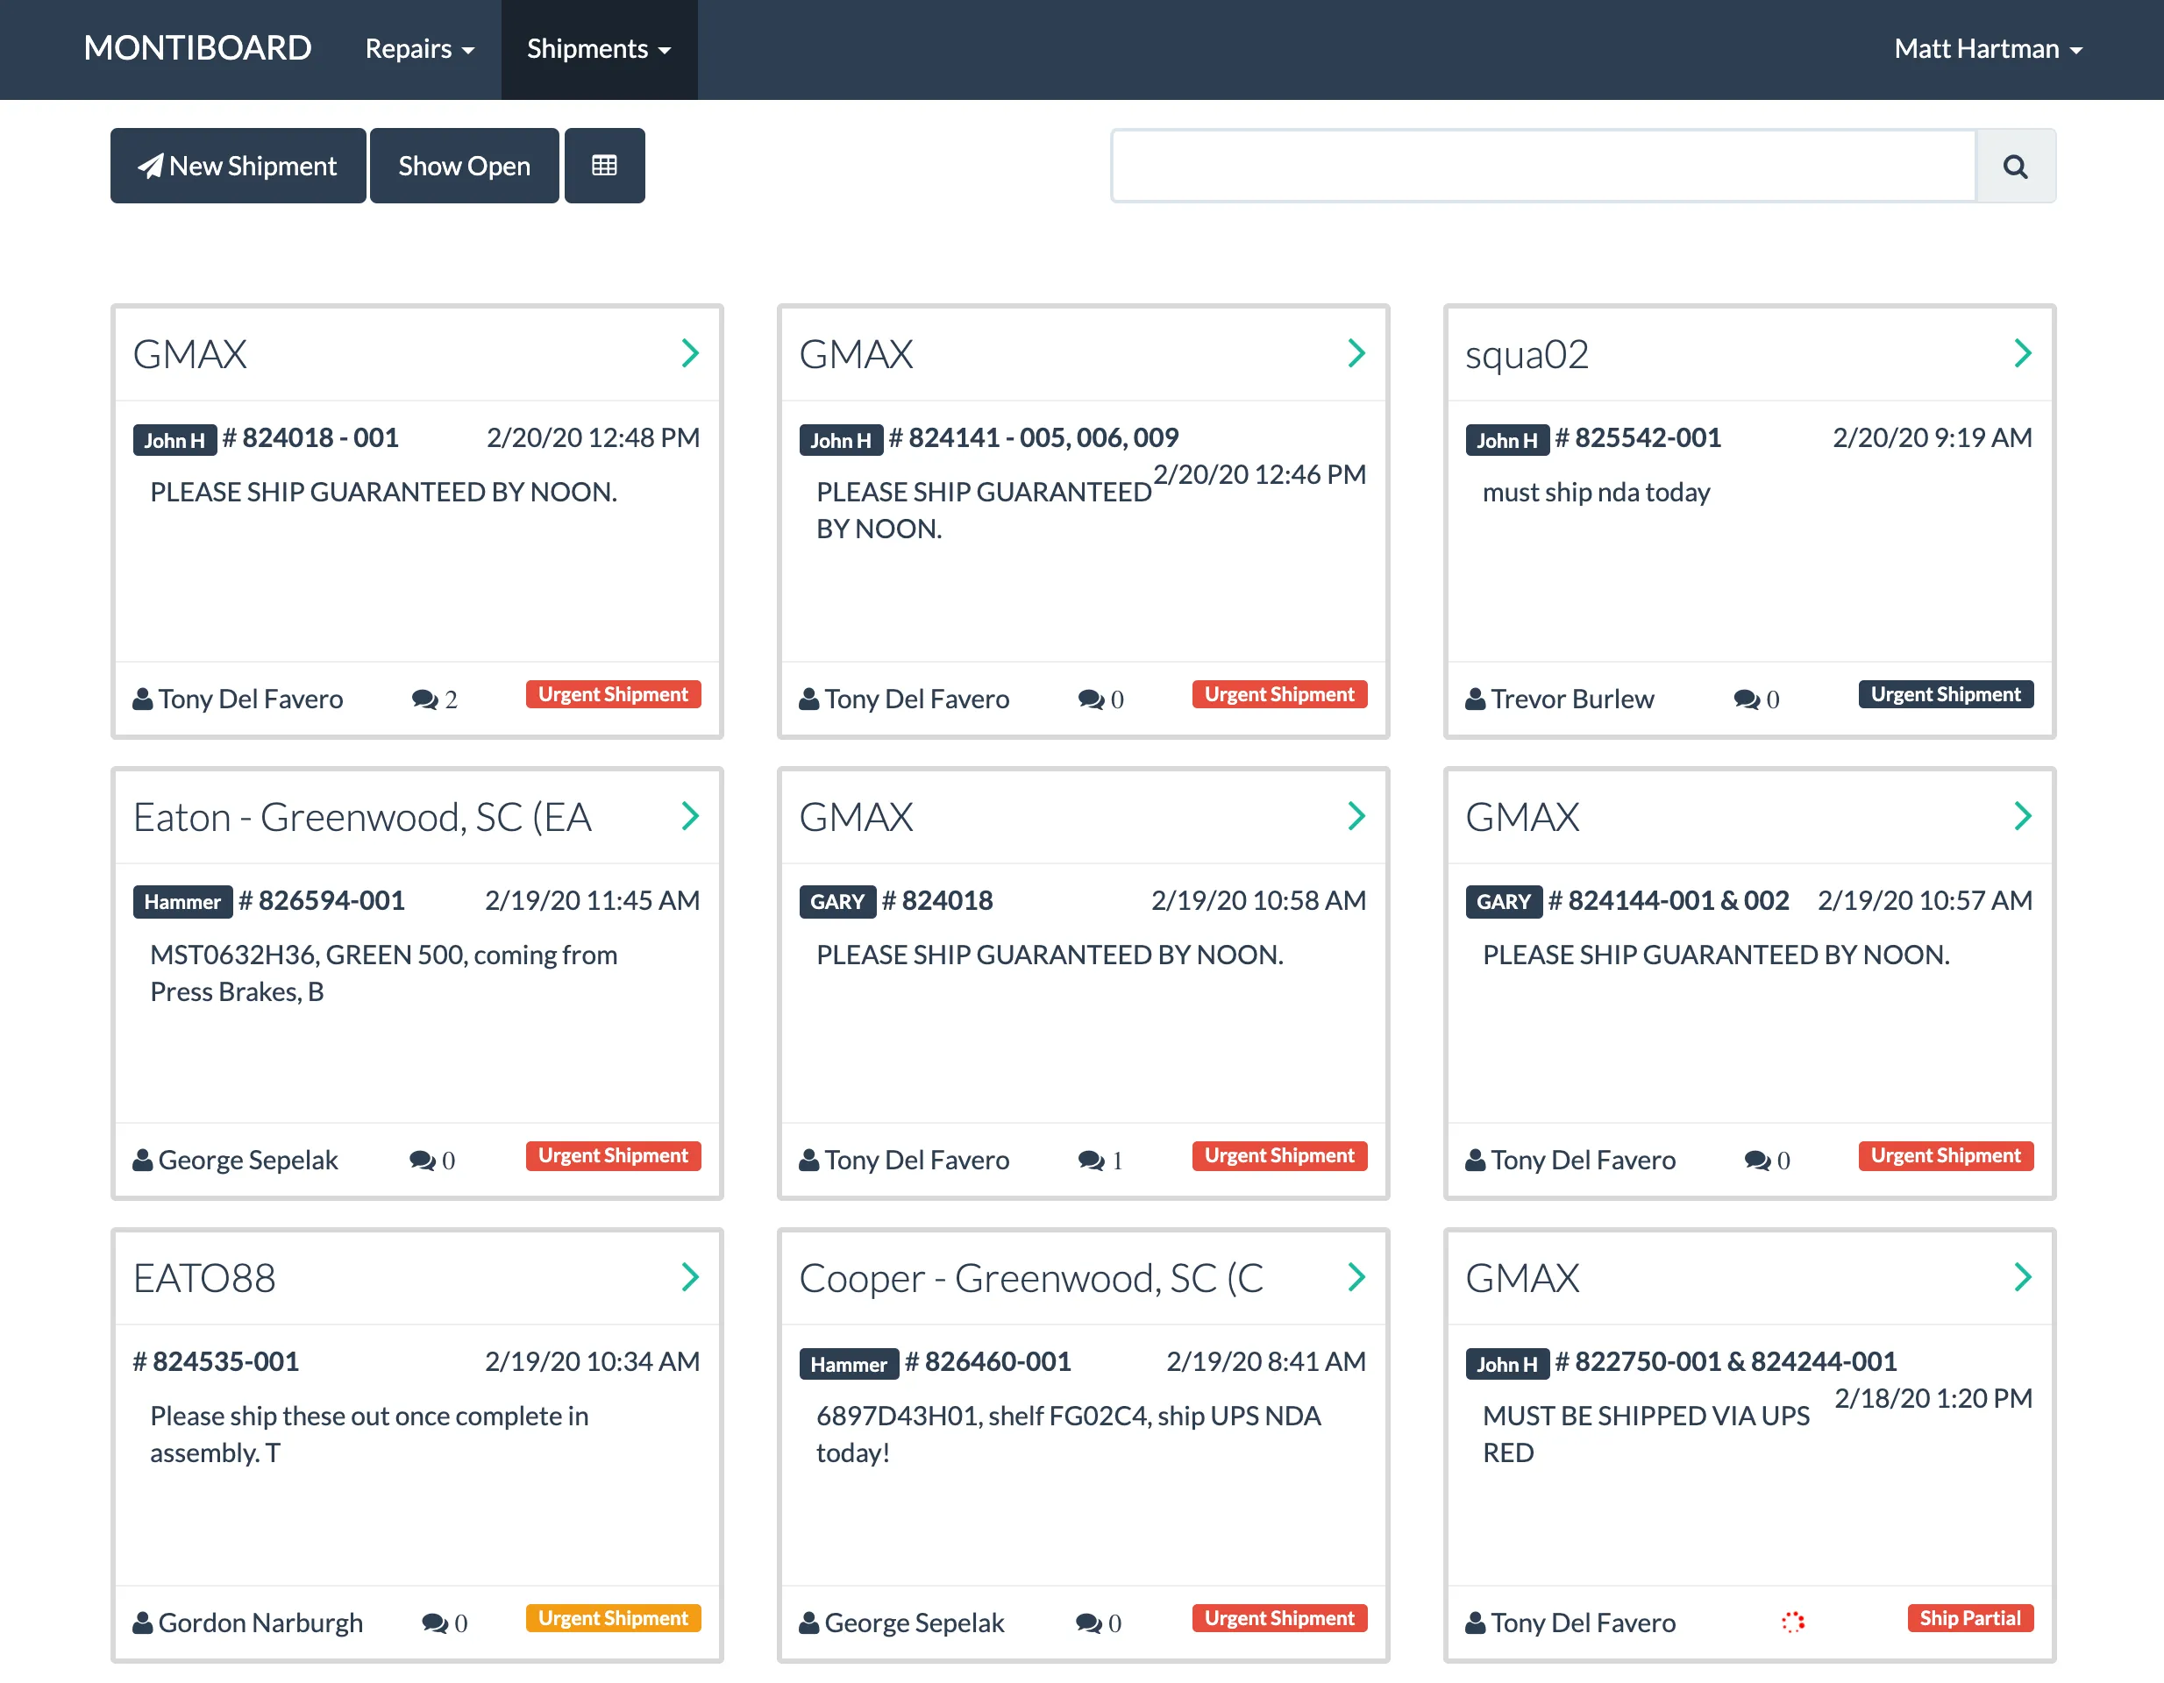This screenshot has height=1683, width=2164.
Task: Click comments icon on #824141 card
Action: [x=1091, y=699]
